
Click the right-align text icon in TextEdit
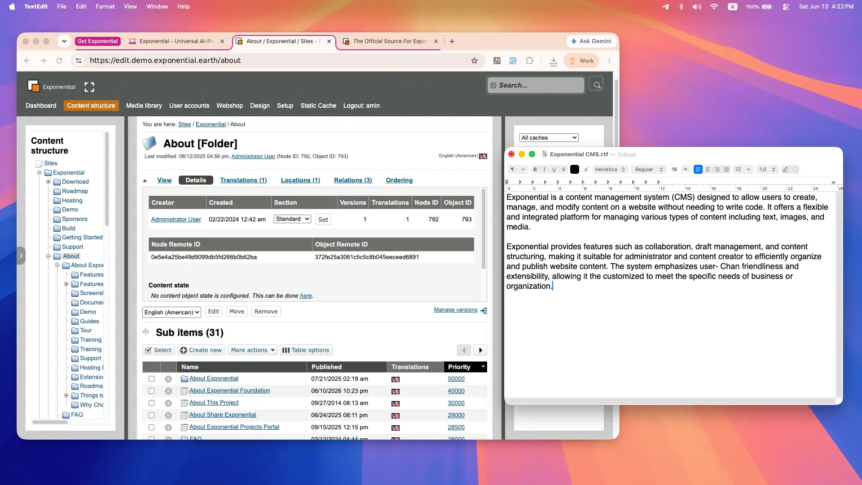pyautogui.click(x=717, y=169)
